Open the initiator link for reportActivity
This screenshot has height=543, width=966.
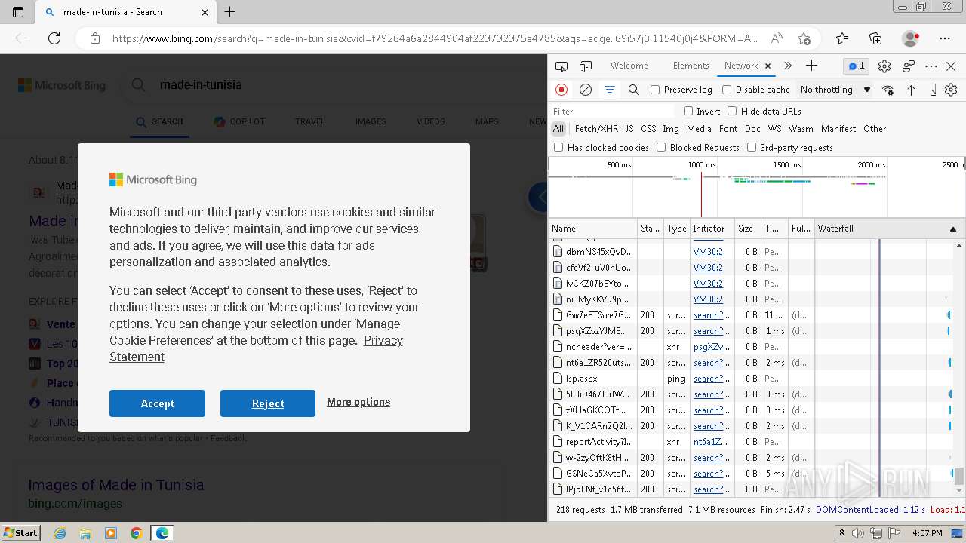pos(711,442)
